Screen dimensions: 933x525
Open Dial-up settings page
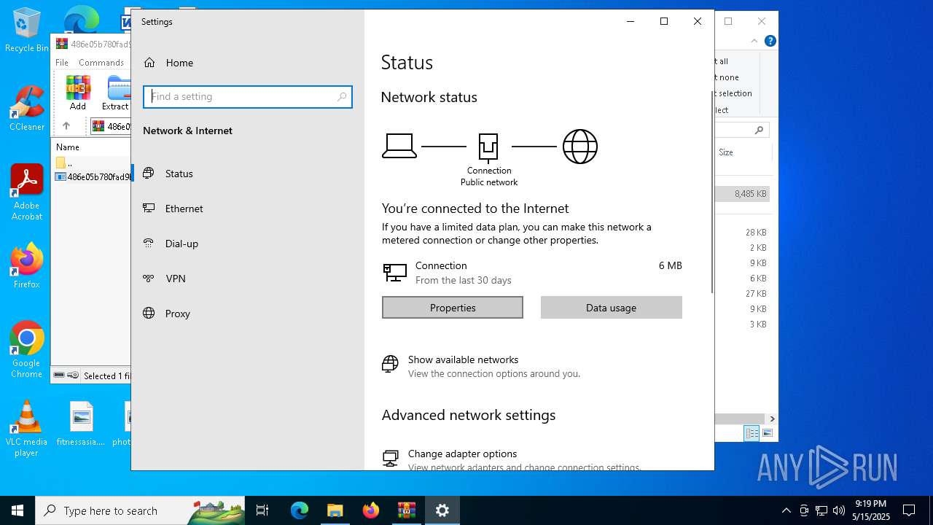(248, 244)
